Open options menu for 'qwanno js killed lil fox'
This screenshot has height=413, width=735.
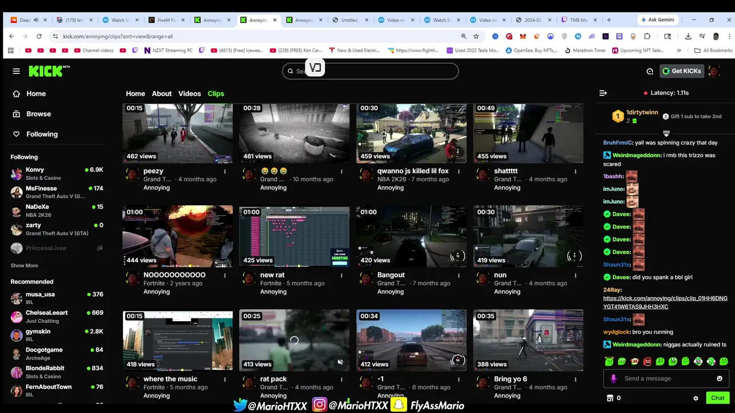pyautogui.click(x=459, y=172)
